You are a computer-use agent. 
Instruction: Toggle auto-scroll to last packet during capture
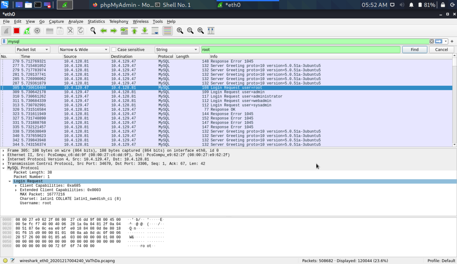(x=155, y=31)
